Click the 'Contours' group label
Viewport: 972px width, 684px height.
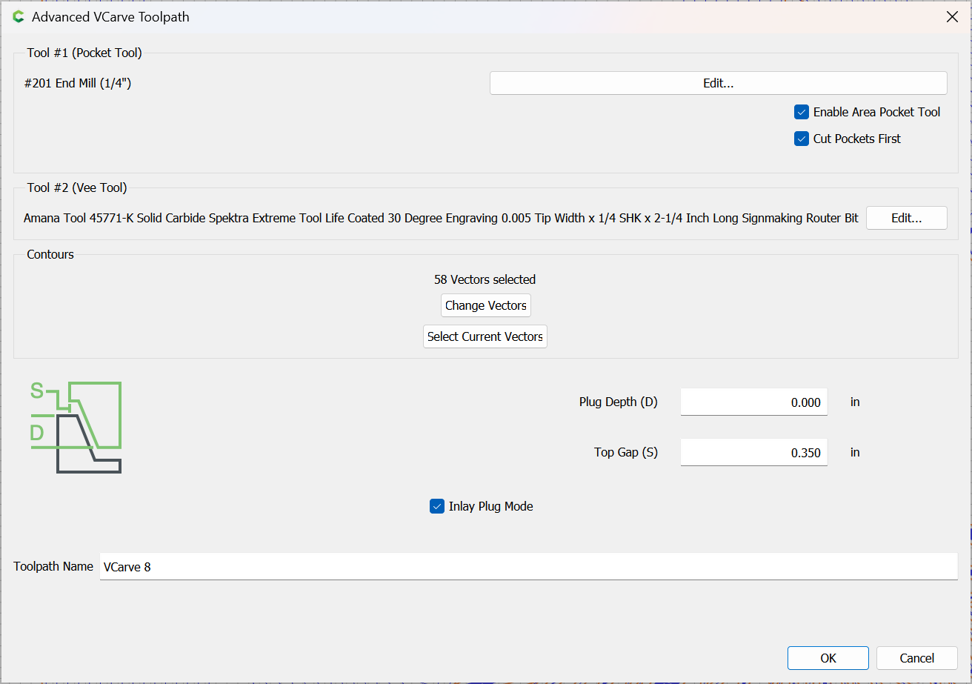point(50,254)
